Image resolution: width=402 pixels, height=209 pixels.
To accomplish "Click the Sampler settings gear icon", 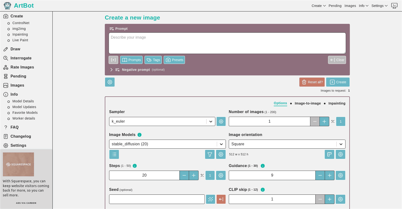I will pyautogui.click(x=221, y=122).
